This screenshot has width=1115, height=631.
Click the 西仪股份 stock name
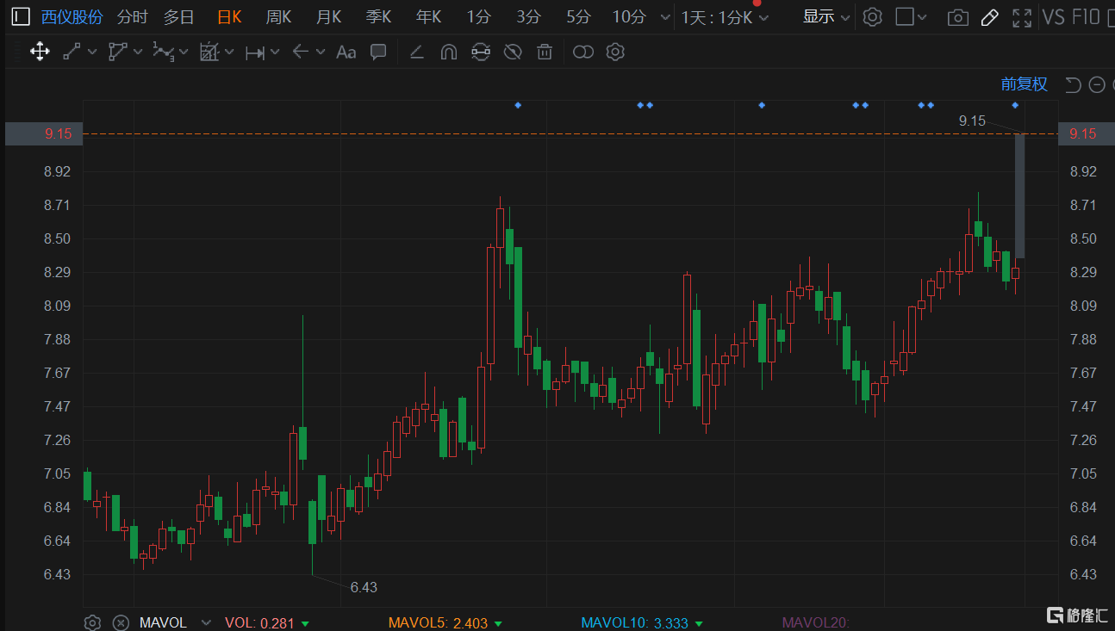coord(72,17)
